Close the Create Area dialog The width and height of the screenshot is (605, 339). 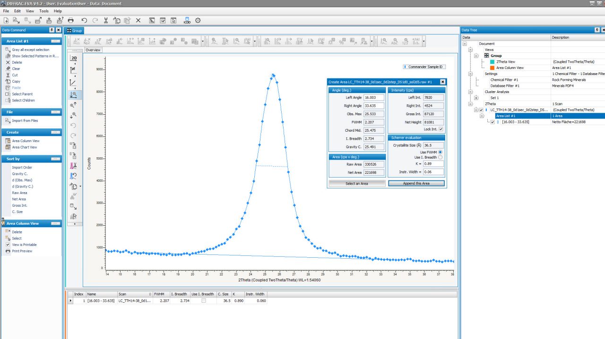(x=443, y=82)
